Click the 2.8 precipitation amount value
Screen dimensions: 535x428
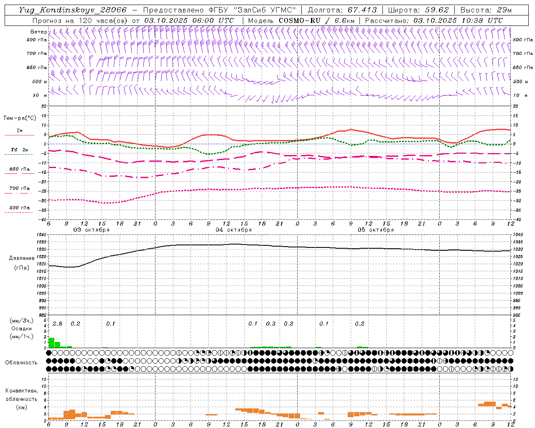tap(57, 324)
